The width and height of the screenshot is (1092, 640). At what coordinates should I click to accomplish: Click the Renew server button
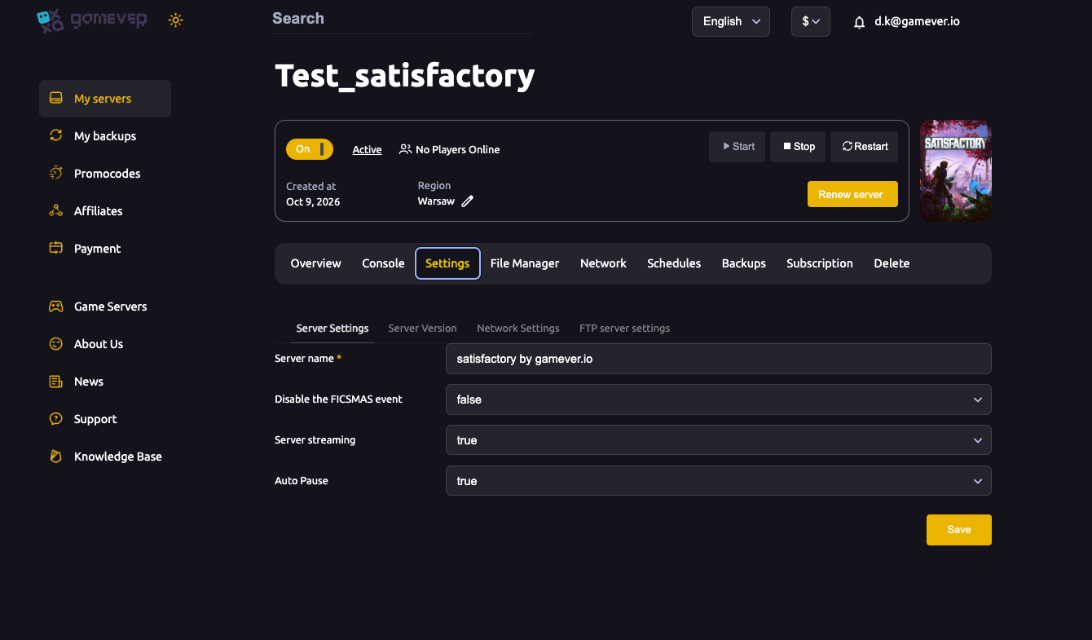tap(852, 194)
